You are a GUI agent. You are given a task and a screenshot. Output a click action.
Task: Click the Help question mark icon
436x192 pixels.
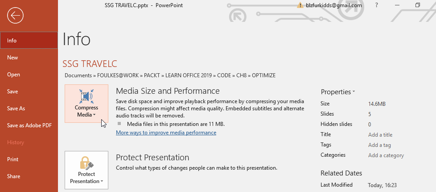[x=377, y=5]
